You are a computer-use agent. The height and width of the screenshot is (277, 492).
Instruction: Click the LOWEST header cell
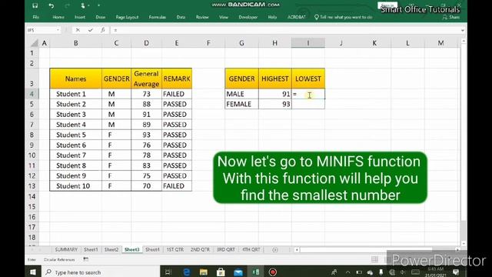pos(308,78)
